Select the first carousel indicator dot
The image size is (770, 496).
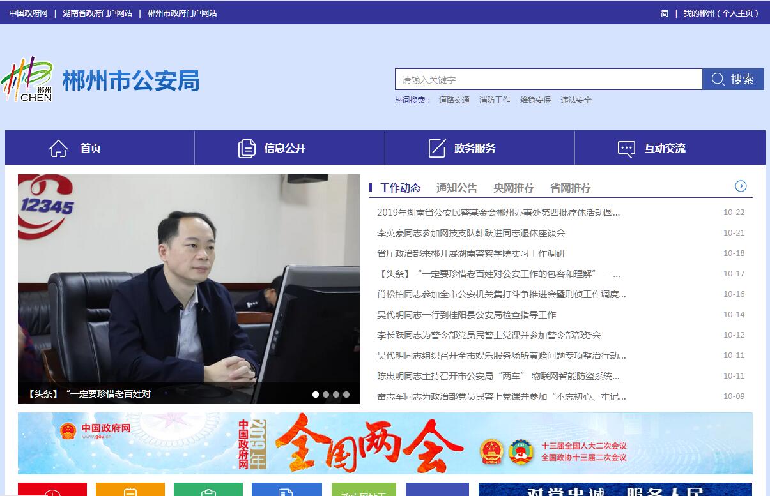click(316, 395)
